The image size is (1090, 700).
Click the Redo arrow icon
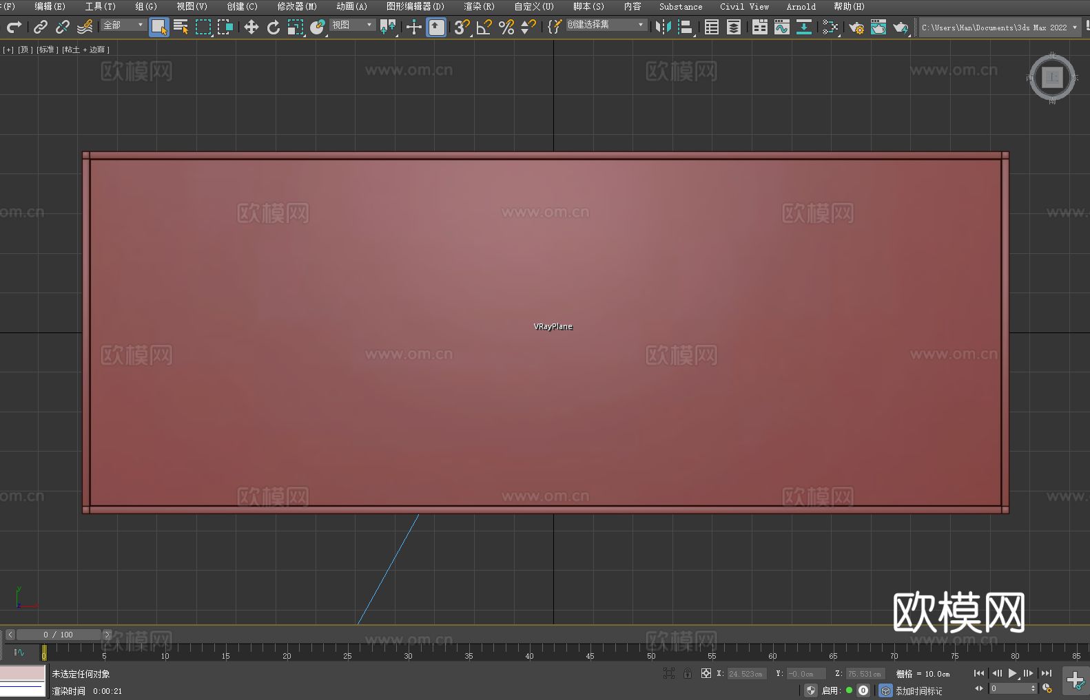click(x=14, y=27)
